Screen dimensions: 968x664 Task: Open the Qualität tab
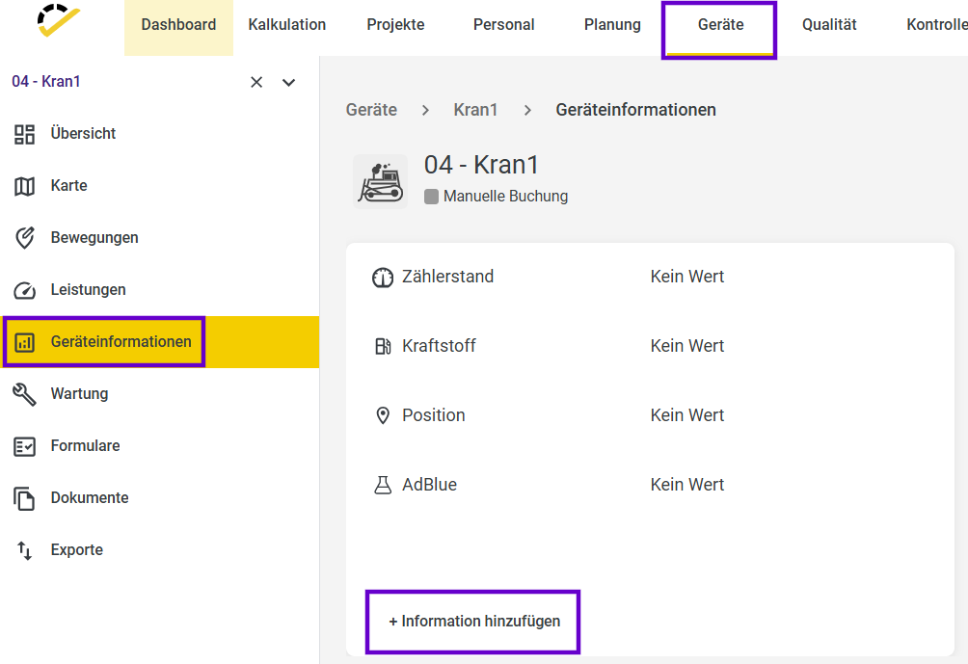[829, 25]
